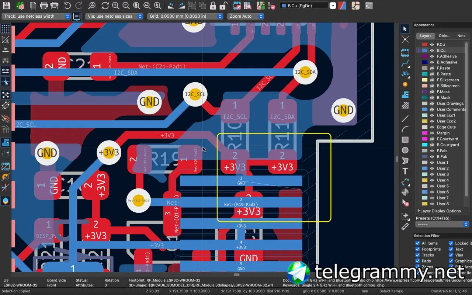Image resolution: width=472 pixels, height=295 pixels.
Task: Click the Undo arrow icon
Action: tap(67, 6)
